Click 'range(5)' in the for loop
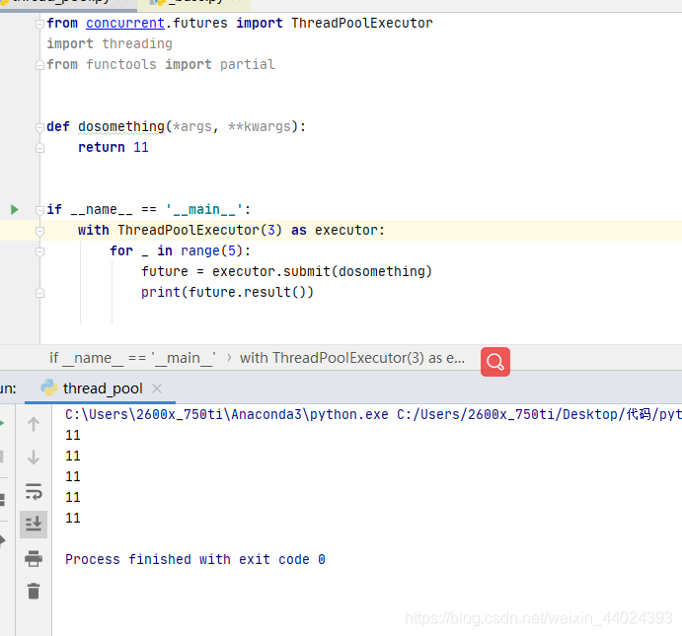This screenshot has width=682, height=636. pyautogui.click(x=213, y=250)
